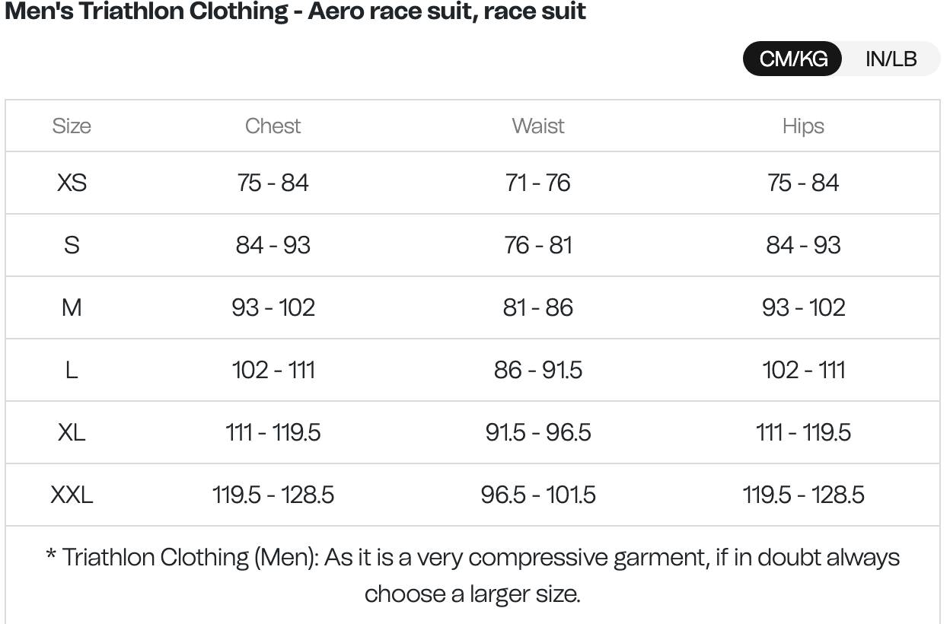
Task: Select the XL size row label
Action: (72, 432)
